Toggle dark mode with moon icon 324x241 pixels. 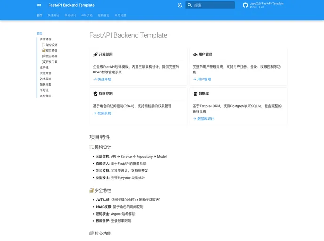pyautogui.click(x=180, y=5)
